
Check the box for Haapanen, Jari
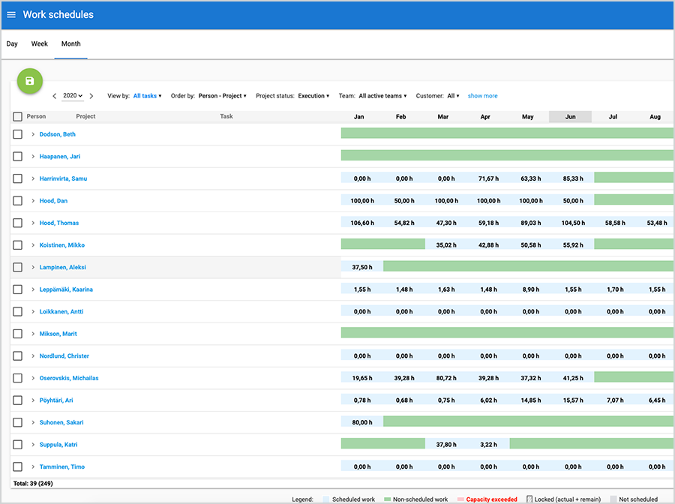[x=18, y=156]
